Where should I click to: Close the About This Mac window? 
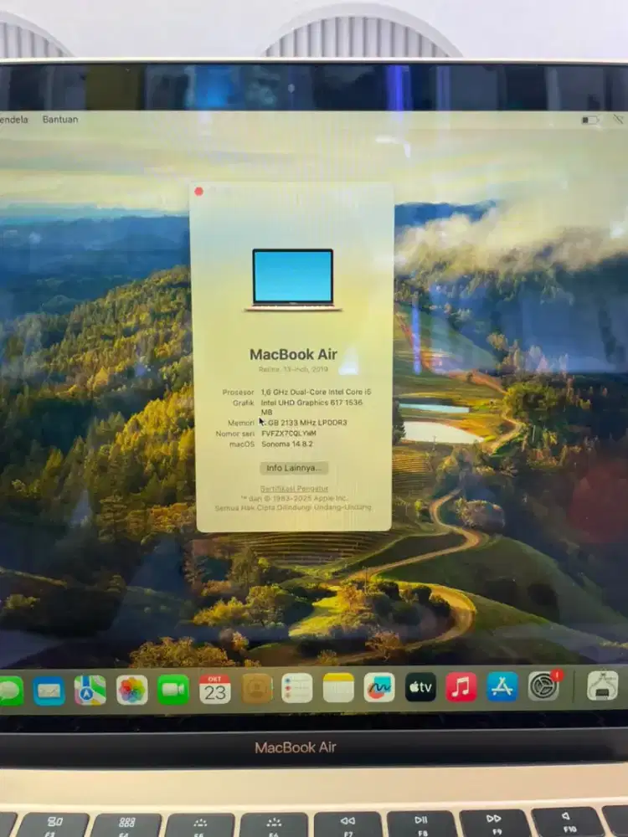(x=199, y=191)
